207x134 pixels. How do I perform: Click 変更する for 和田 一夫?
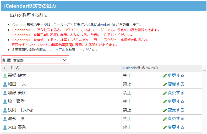coord(176,84)
